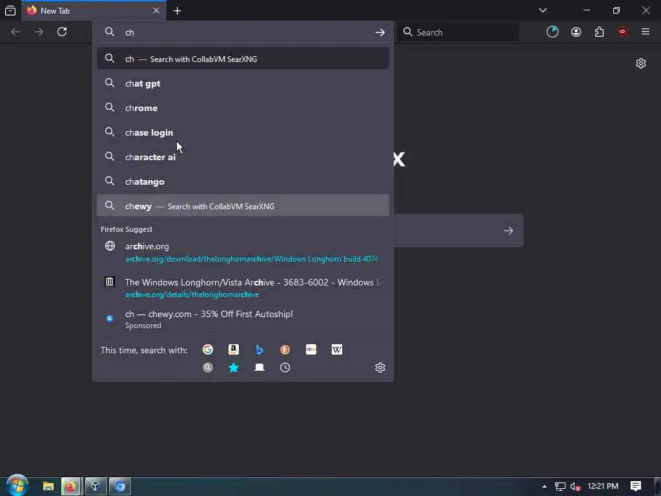Screen dimensions: 661x496
Task: Click the arrow in the new tab page search box
Action: click(509, 231)
